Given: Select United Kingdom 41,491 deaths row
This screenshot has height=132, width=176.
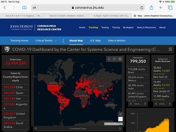Looking at the screenshot, I should click(x=138, y=95).
